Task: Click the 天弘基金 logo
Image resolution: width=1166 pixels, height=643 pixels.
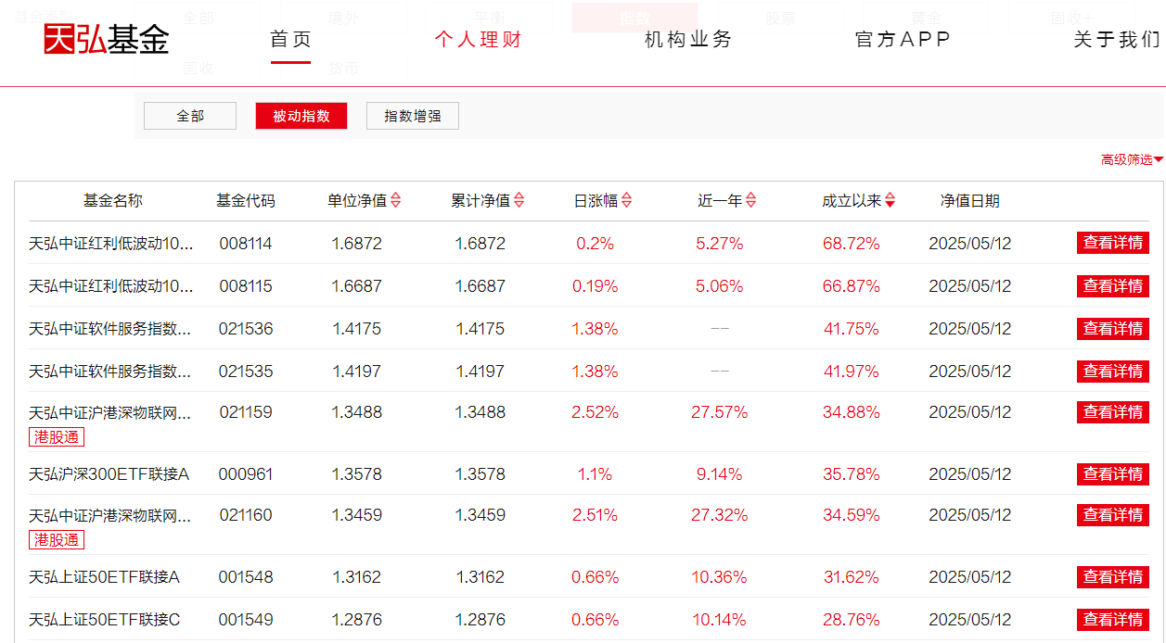Action: click(107, 39)
